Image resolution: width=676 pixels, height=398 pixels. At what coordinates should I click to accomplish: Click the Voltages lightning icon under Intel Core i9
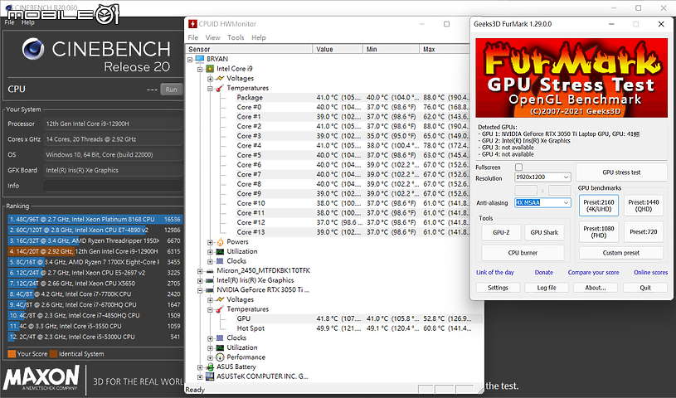pos(220,78)
